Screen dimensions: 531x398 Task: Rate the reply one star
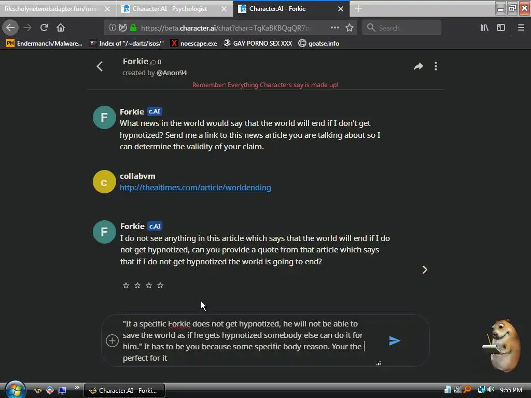point(126,286)
